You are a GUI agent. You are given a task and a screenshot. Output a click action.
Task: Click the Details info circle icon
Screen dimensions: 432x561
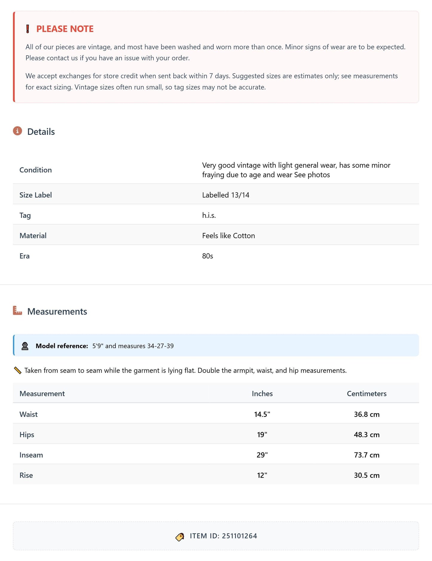pyautogui.click(x=17, y=131)
